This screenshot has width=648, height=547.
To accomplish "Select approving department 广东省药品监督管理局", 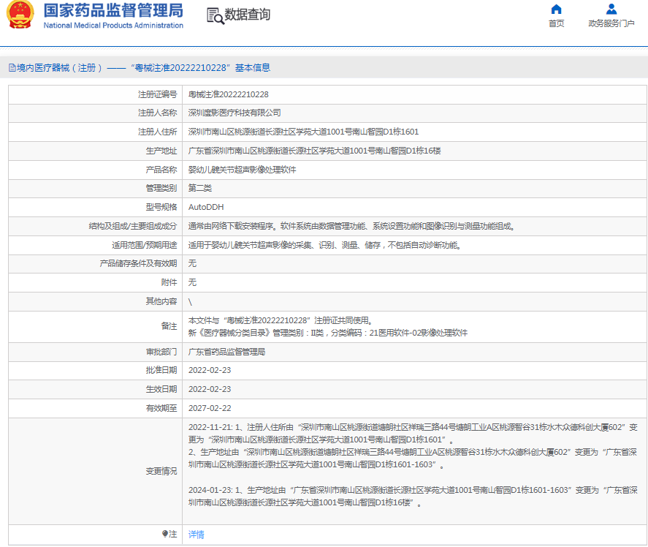I will click(226, 352).
